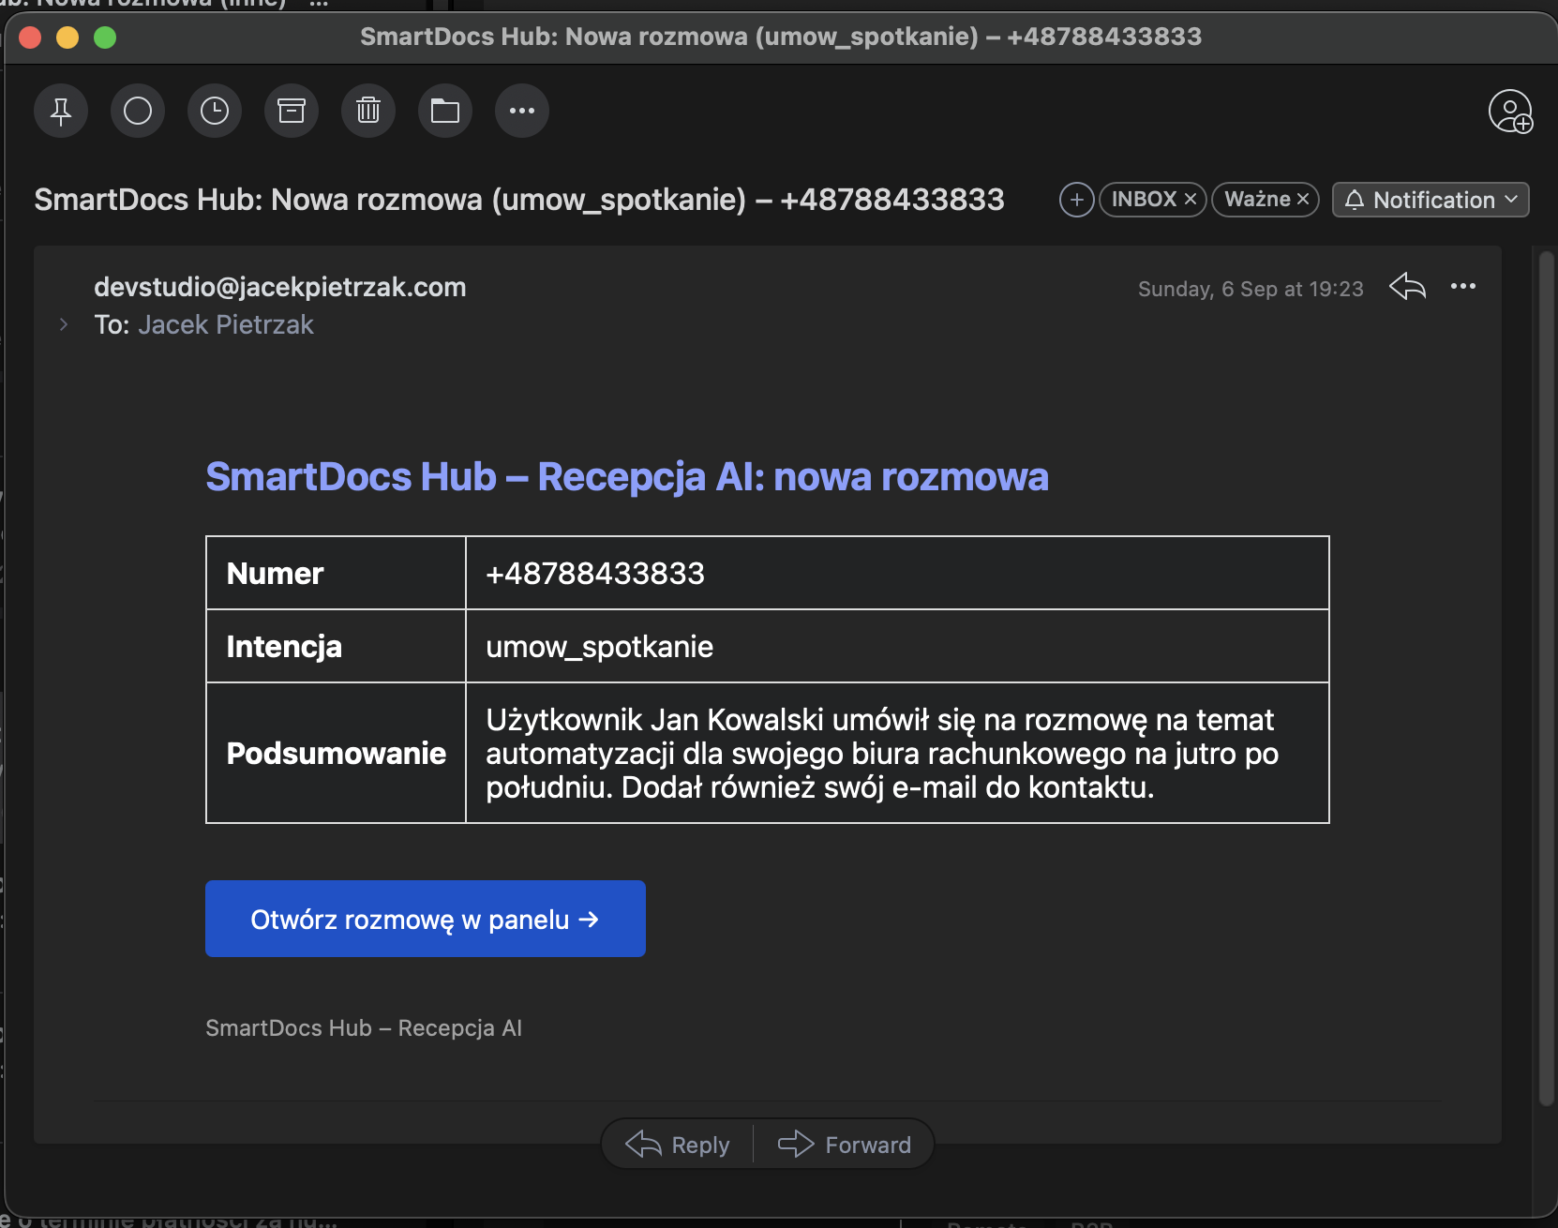Remove the INBOX tag

[1191, 200]
